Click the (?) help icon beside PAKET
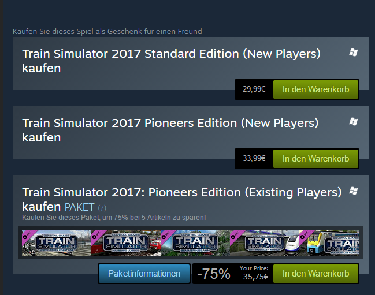Screen dimensions: 375x295 [x=102, y=207]
